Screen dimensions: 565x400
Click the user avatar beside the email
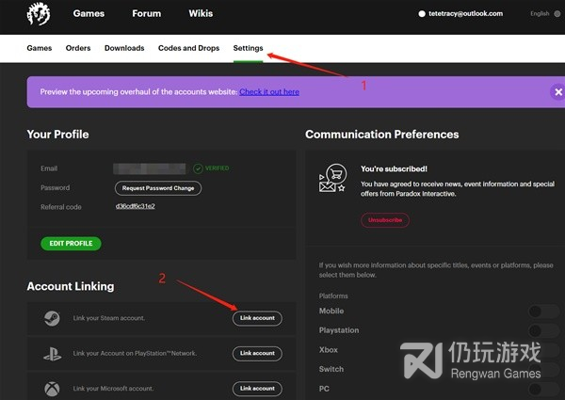tap(423, 14)
